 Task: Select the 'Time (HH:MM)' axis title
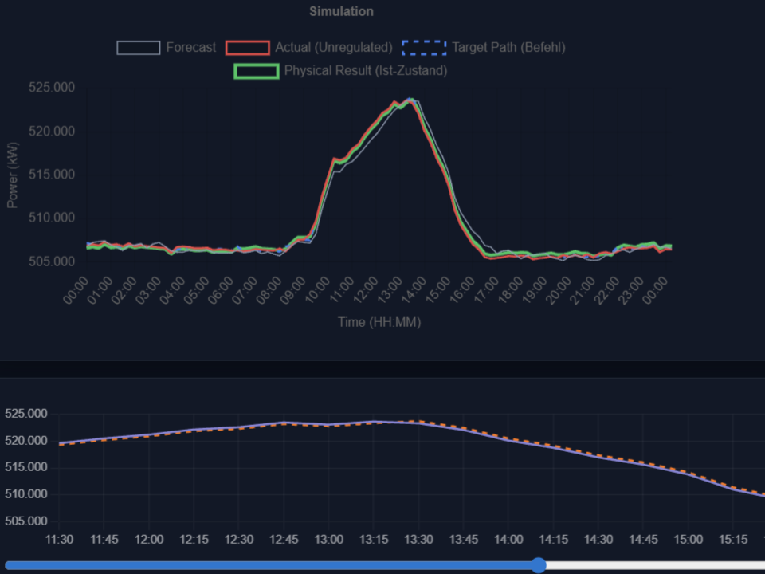[x=379, y=322]
